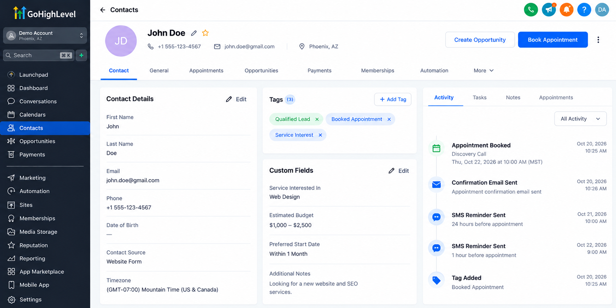Image resolution: width=616 pixels, height=308 pixels.
Task: Click the Confirmation Email Sent envelope icon
Action: click(436, 185)
